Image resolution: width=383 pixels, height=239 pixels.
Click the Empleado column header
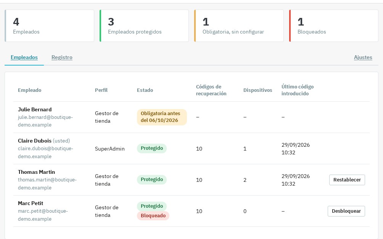pos(29,90)
